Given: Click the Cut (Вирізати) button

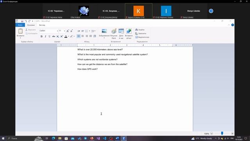Looking at the screenshot, I should 30,30.
